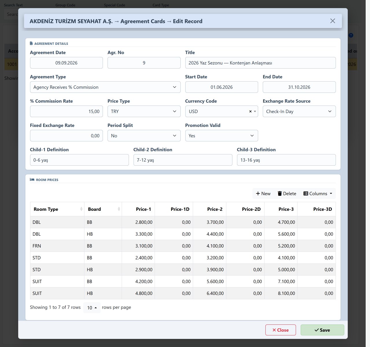Image resolution: width=370 pixels, height=347 pixels.
Task: Edit the agreement Title field
Action: [x=260, y=63]
